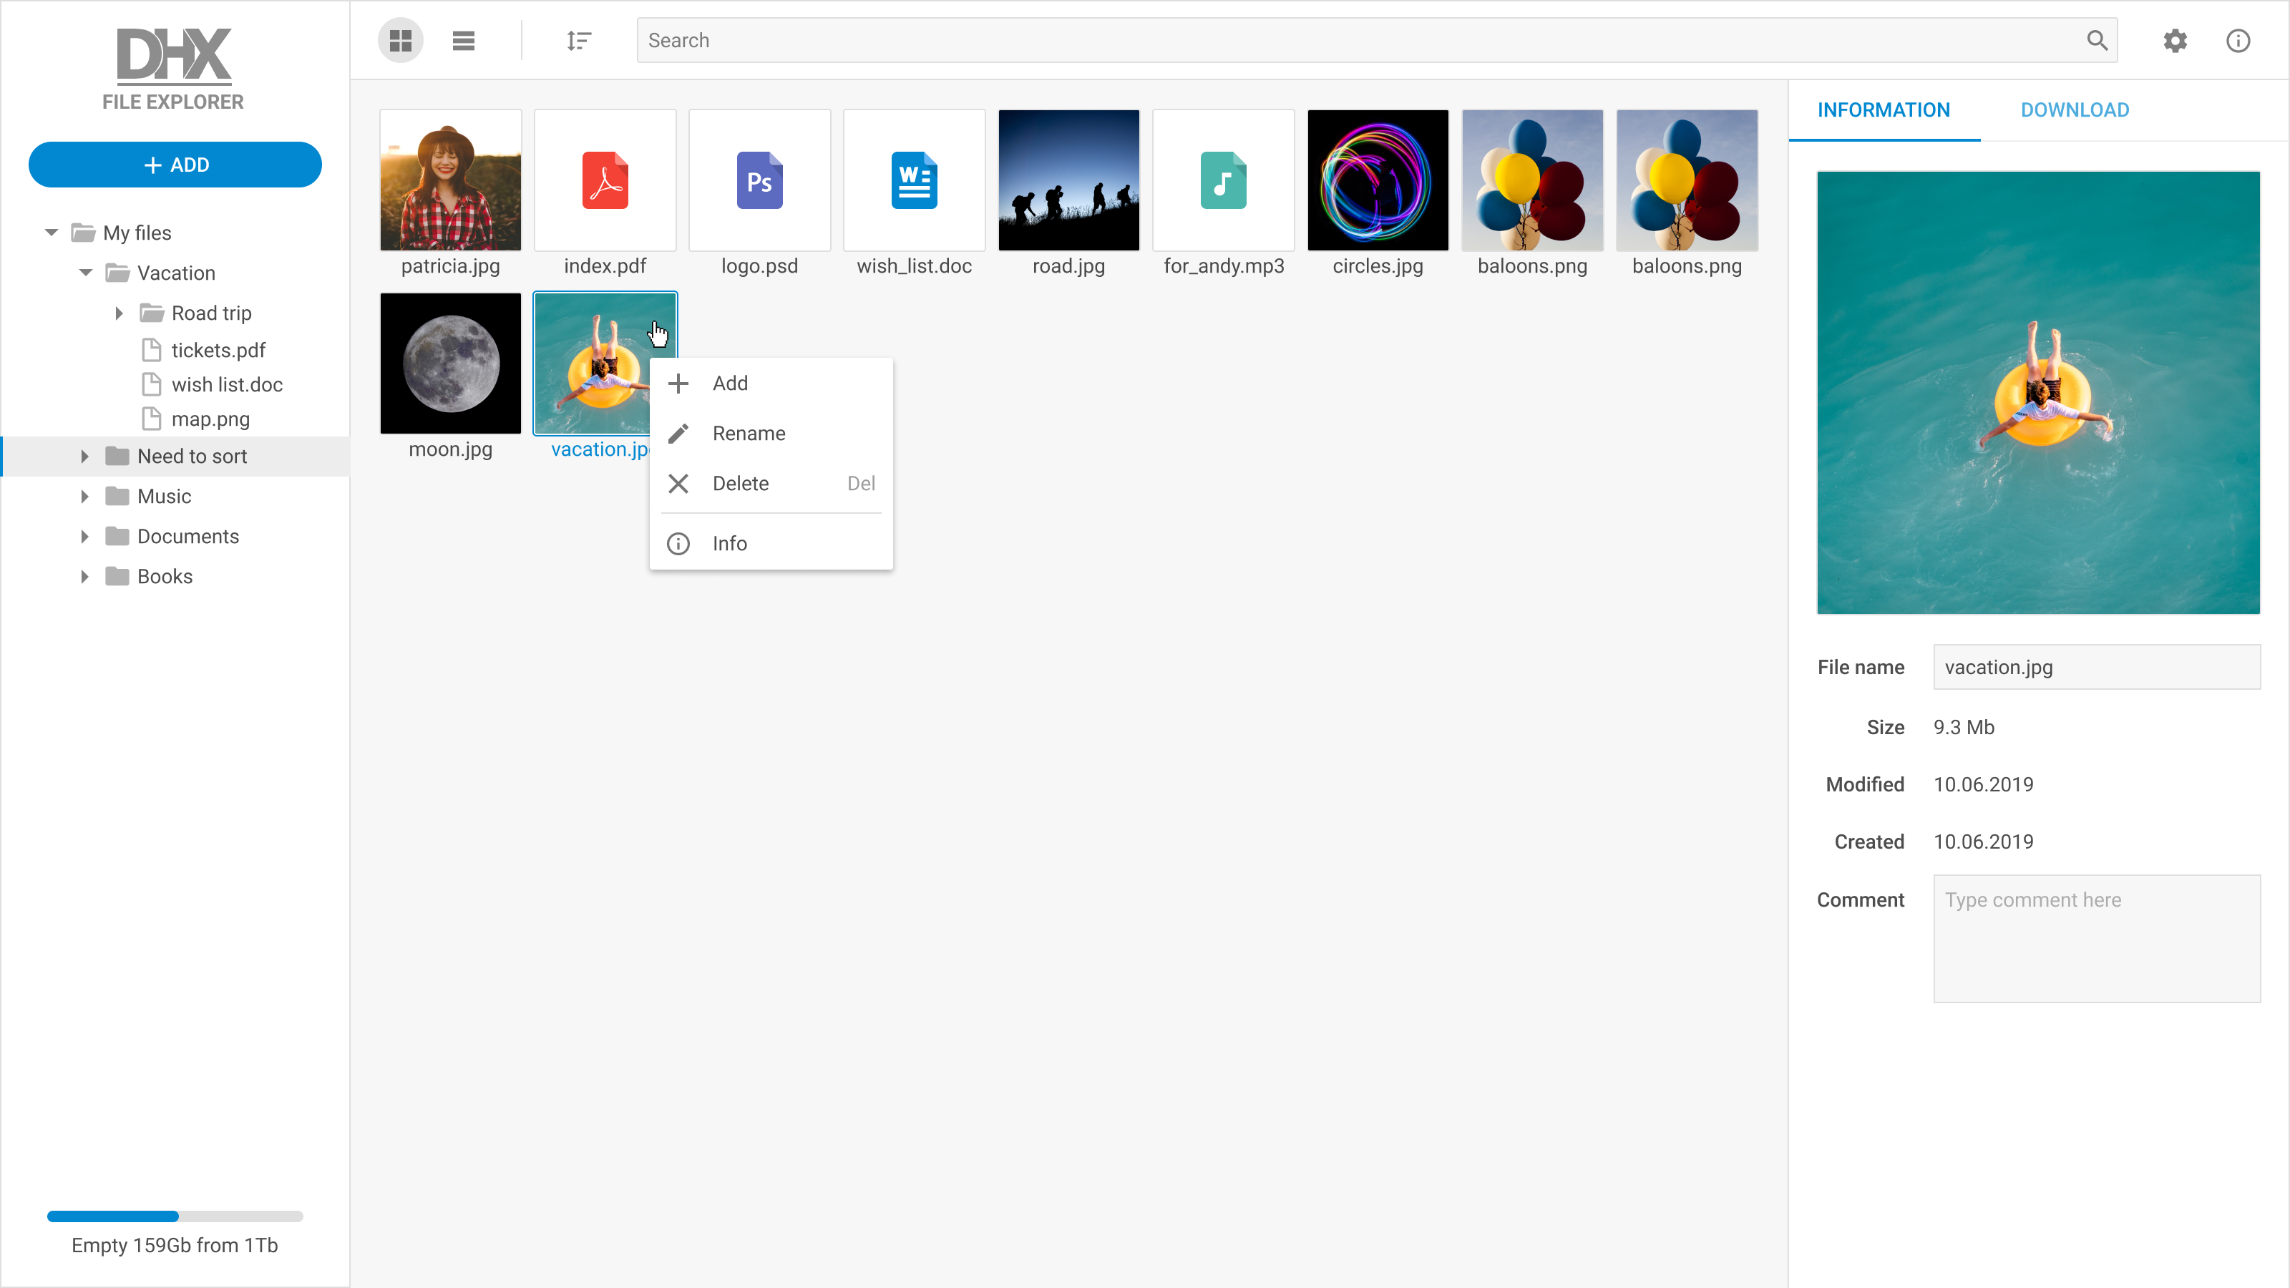Click the info icon in top toolbar
The height and width of the screenshot is (1288, 2290).
(2238, 40)
